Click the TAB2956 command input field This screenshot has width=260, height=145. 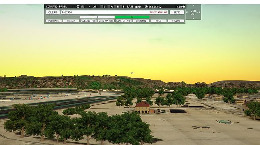114,12
